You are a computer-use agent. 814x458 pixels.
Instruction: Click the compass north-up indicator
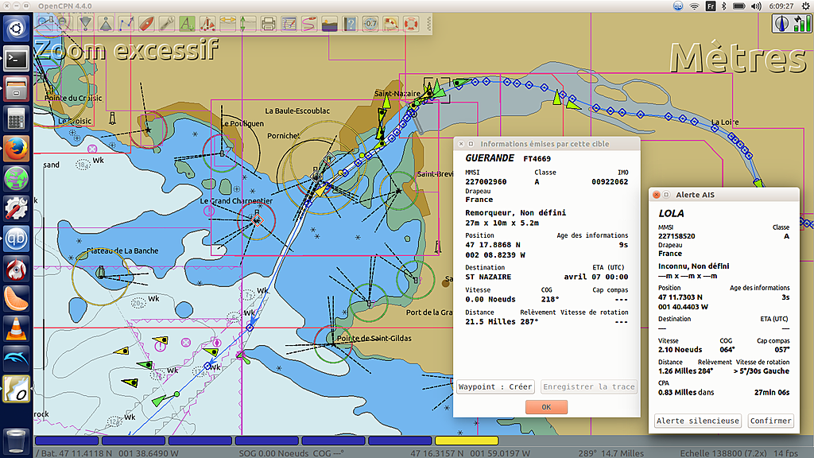tap(781, 23)
